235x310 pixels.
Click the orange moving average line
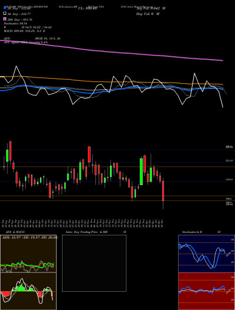(x=111, y=81)
